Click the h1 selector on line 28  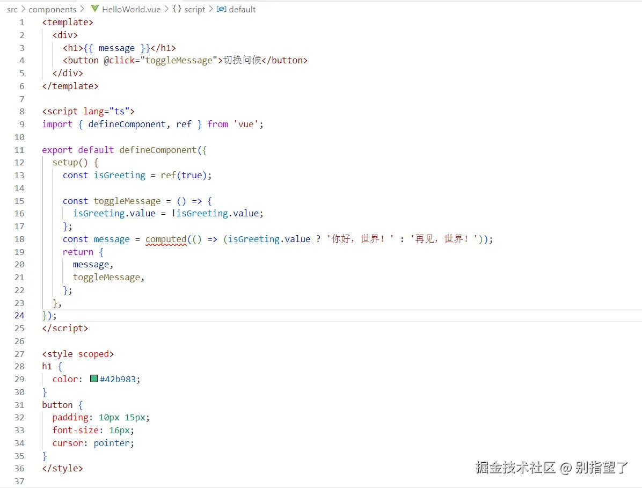(47, 367)
